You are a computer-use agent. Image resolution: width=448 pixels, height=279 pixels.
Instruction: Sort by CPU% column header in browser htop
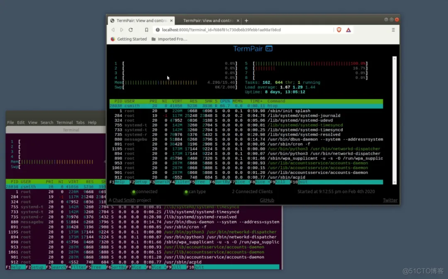tap(225, 101)
